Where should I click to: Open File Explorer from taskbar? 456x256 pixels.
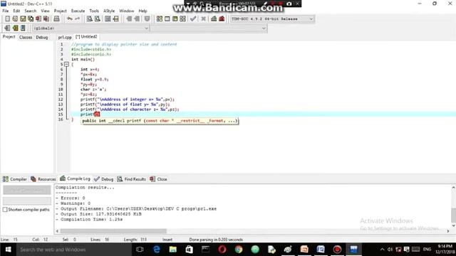173,250
